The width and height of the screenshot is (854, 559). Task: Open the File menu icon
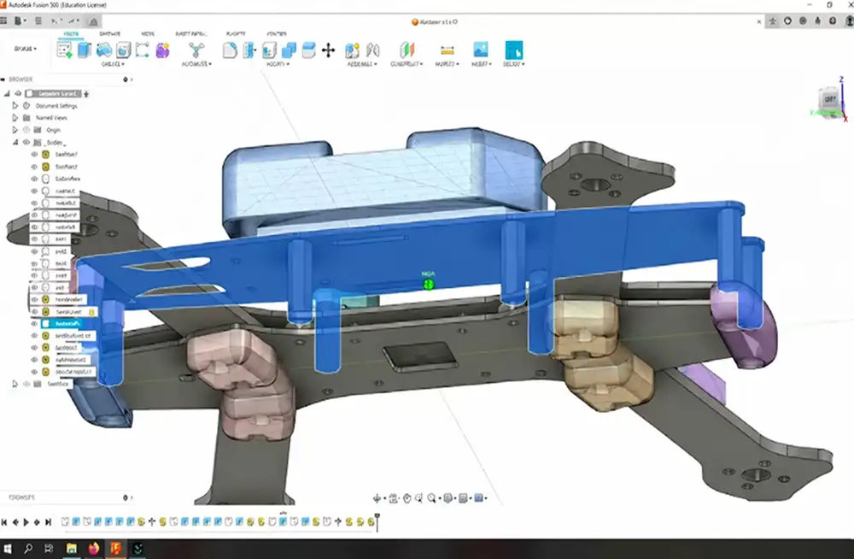[20, 21]
